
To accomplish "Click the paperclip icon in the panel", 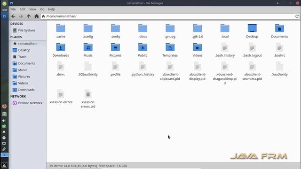I will [4, 149].
